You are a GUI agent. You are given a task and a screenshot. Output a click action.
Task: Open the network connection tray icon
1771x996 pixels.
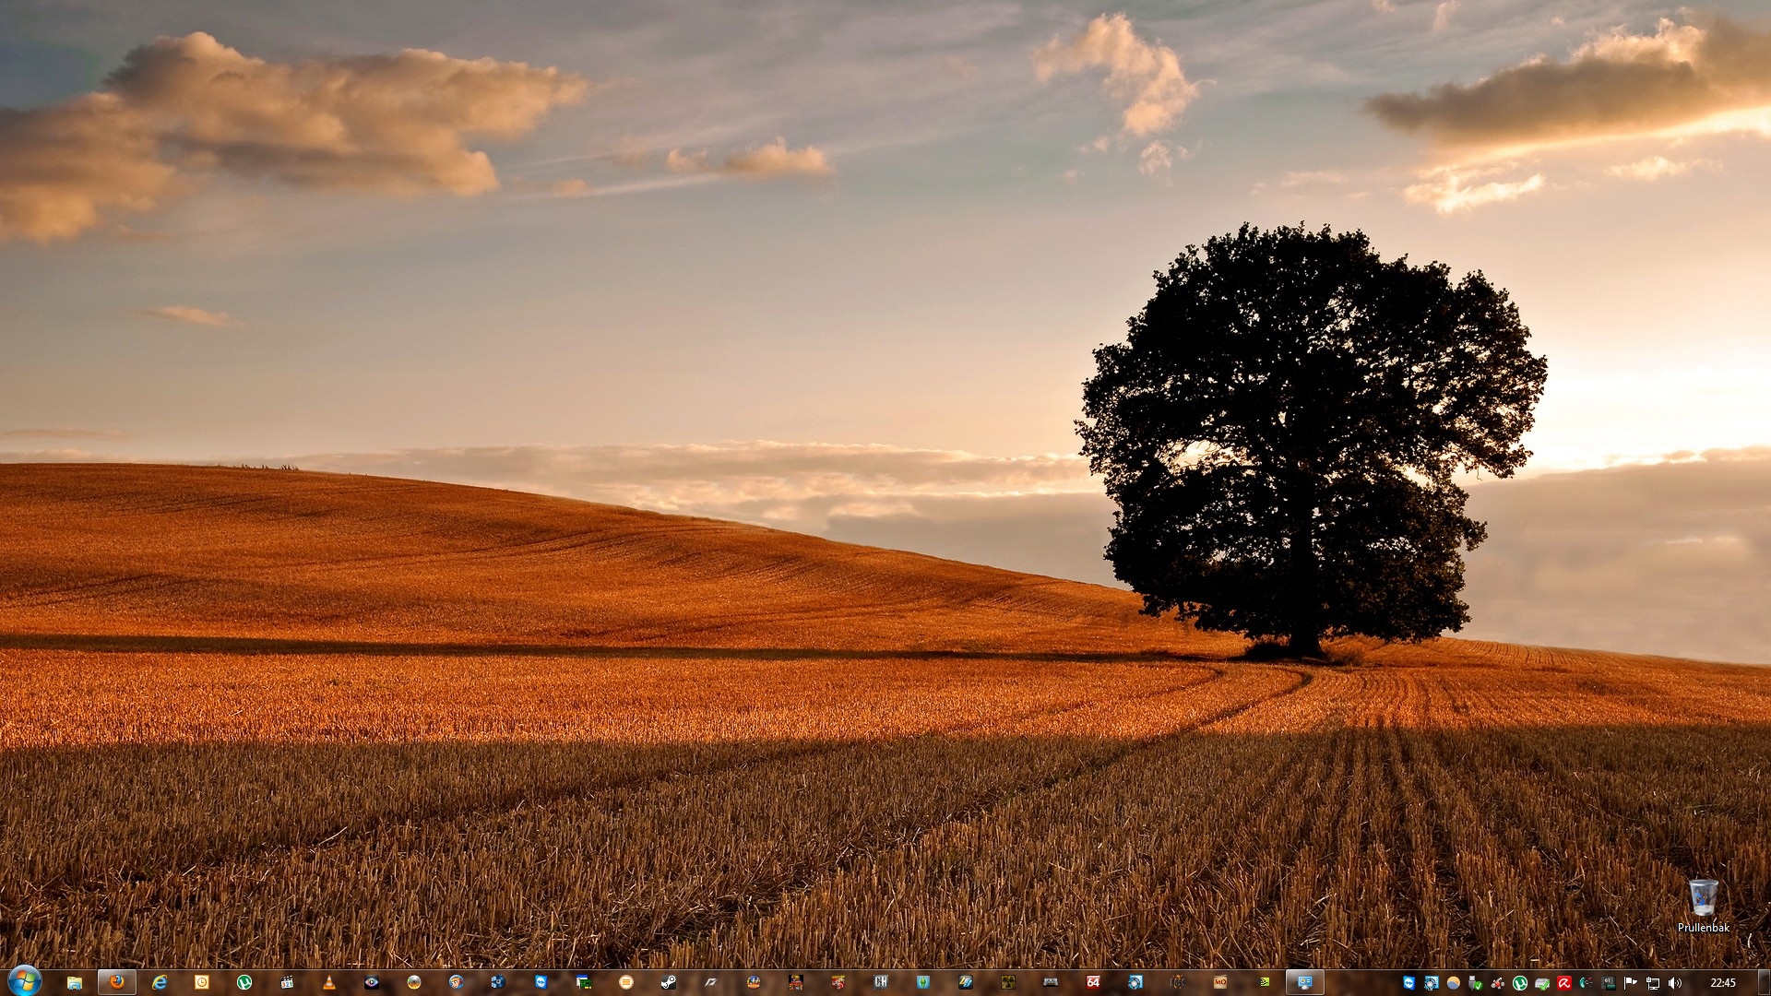[1652, 983]
